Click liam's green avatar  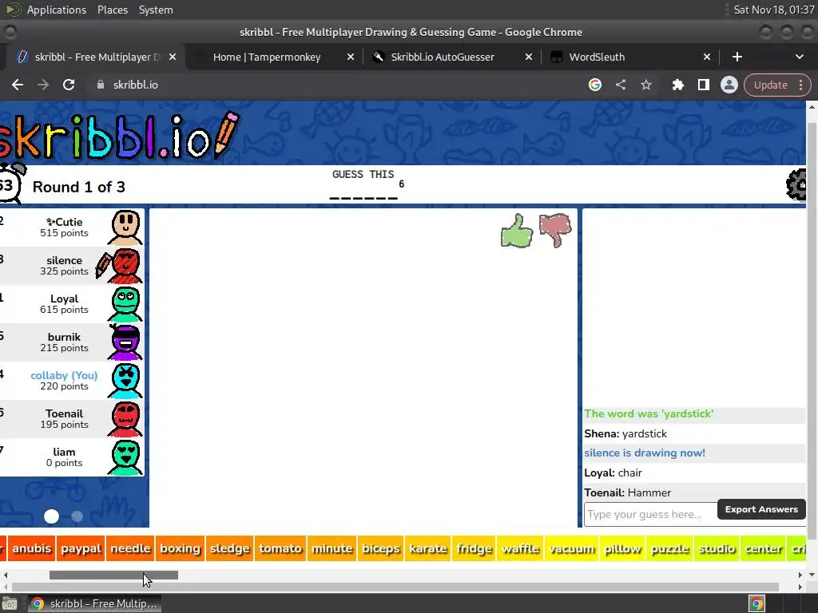tap(125, 457)
